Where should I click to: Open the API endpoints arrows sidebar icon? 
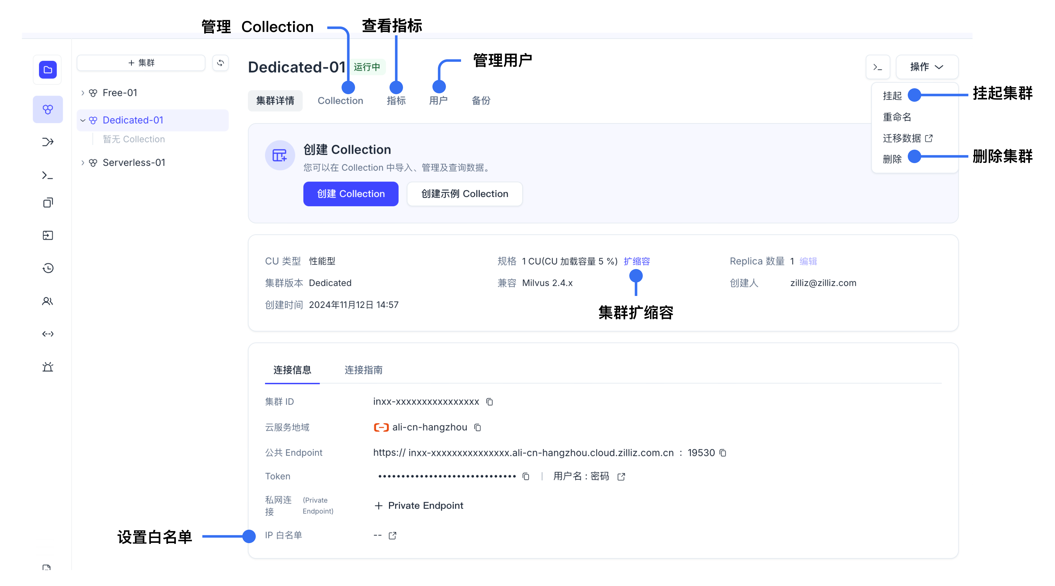(47, 334)
